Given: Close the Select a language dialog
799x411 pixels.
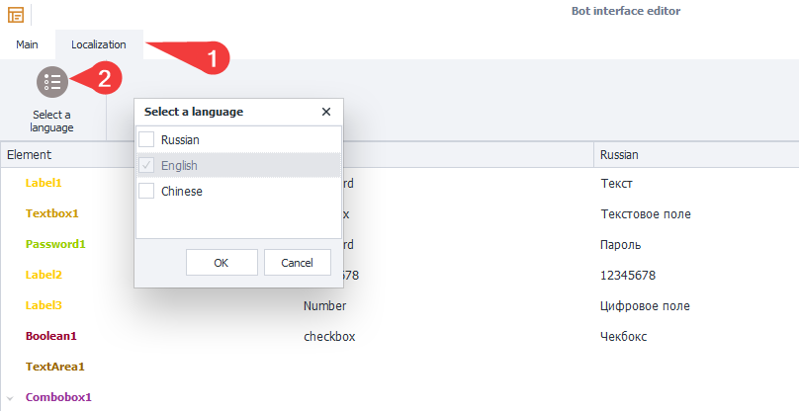Looking at the screenshot, I should click(326, 112).
